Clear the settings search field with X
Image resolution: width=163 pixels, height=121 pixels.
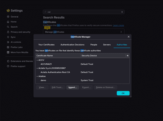(122, 12)
